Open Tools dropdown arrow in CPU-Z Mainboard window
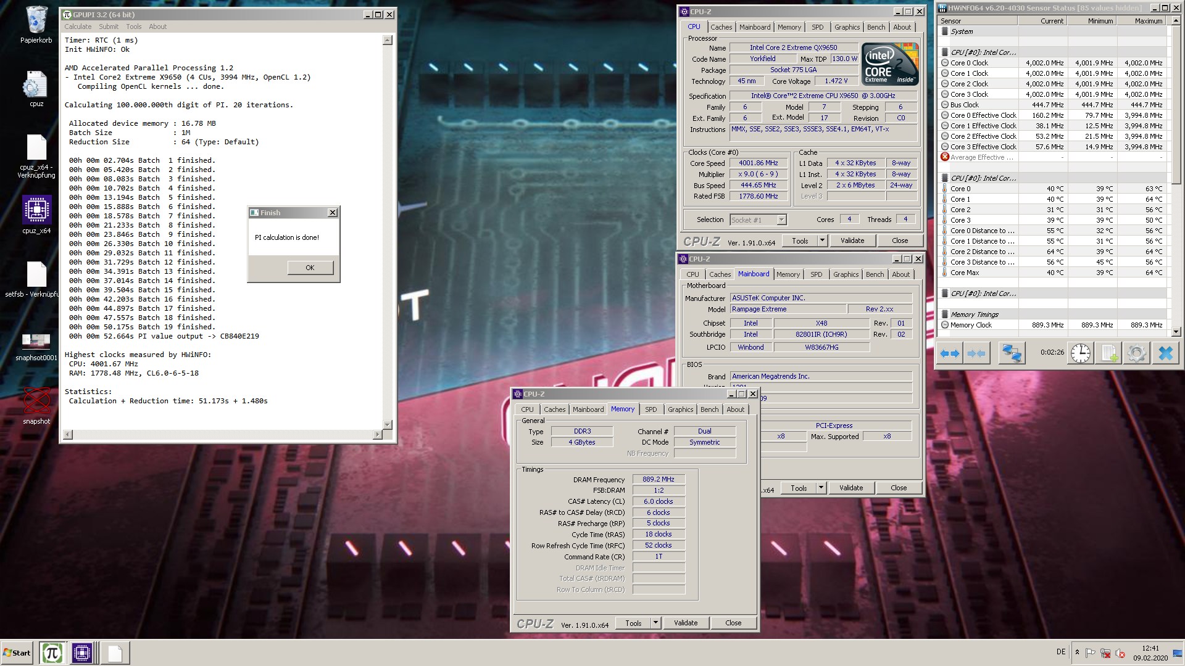Screen dimensions: 1185x666 click(821, 488)
